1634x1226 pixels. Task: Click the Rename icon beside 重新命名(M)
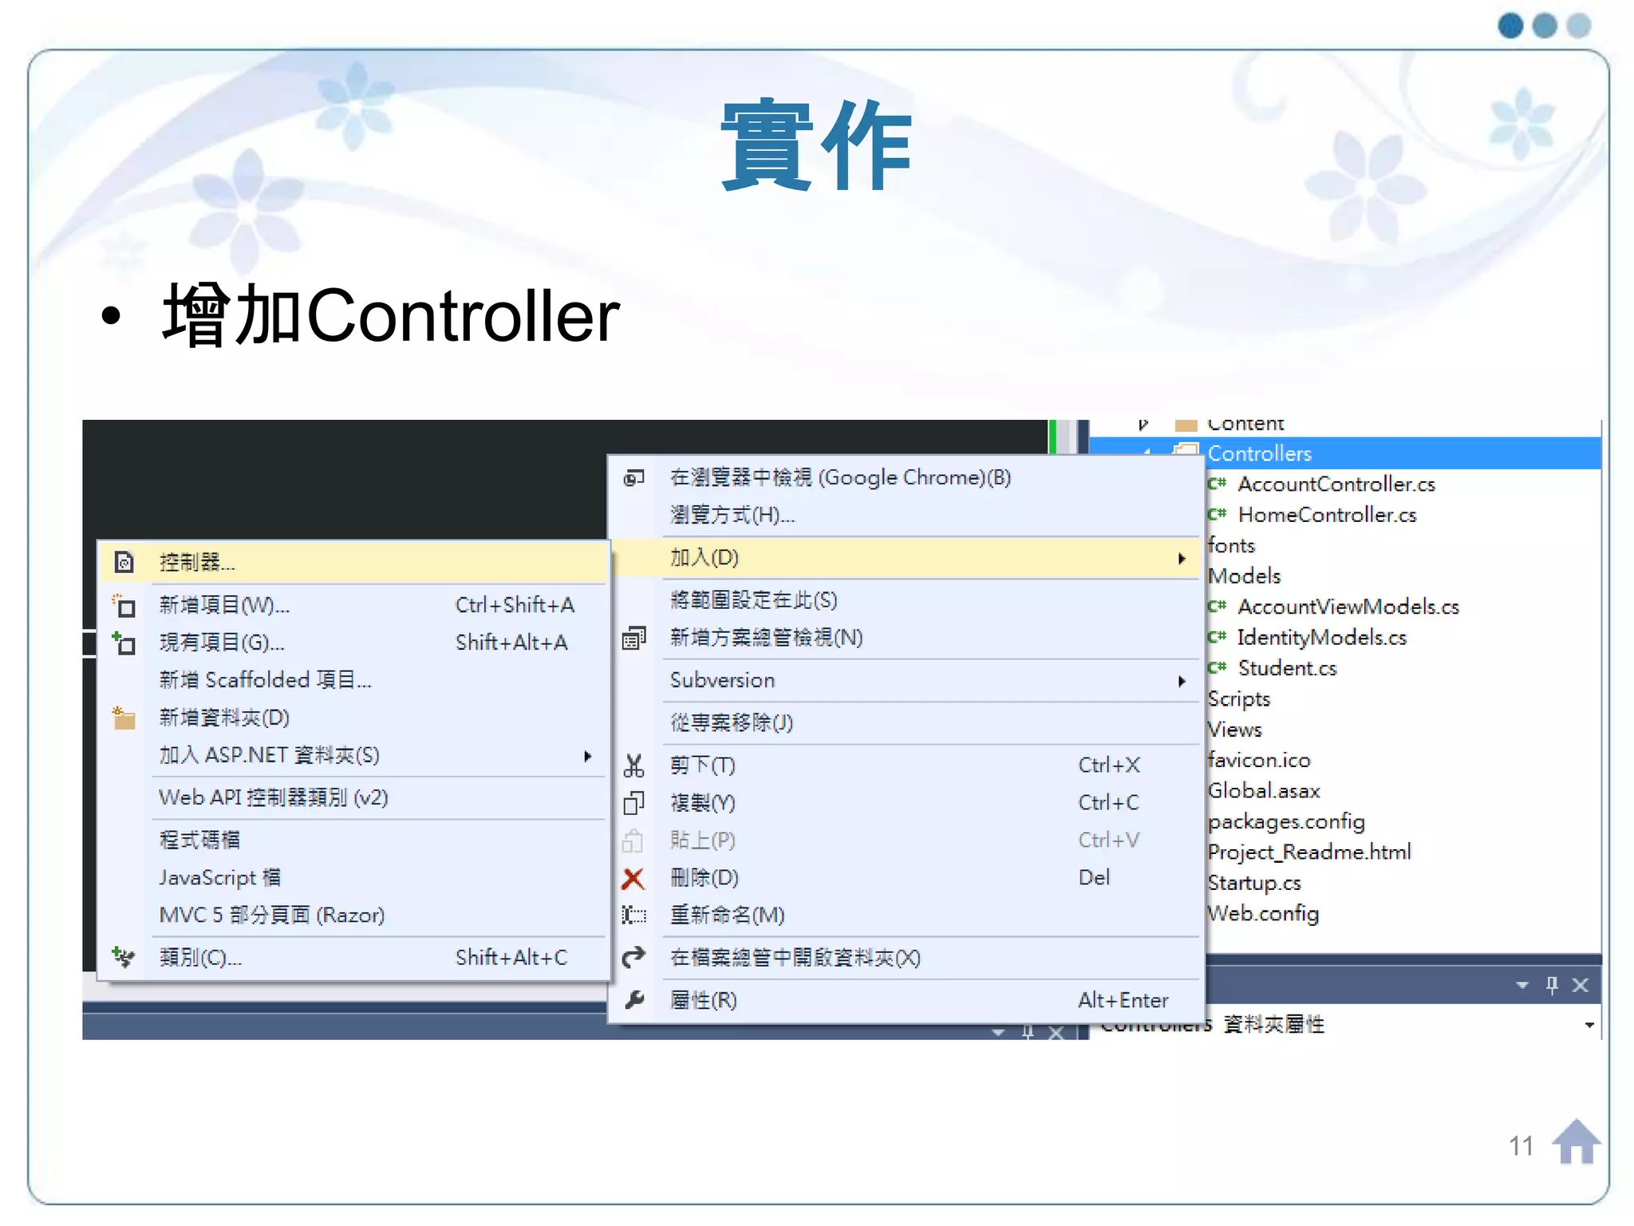tap(633, 915)
